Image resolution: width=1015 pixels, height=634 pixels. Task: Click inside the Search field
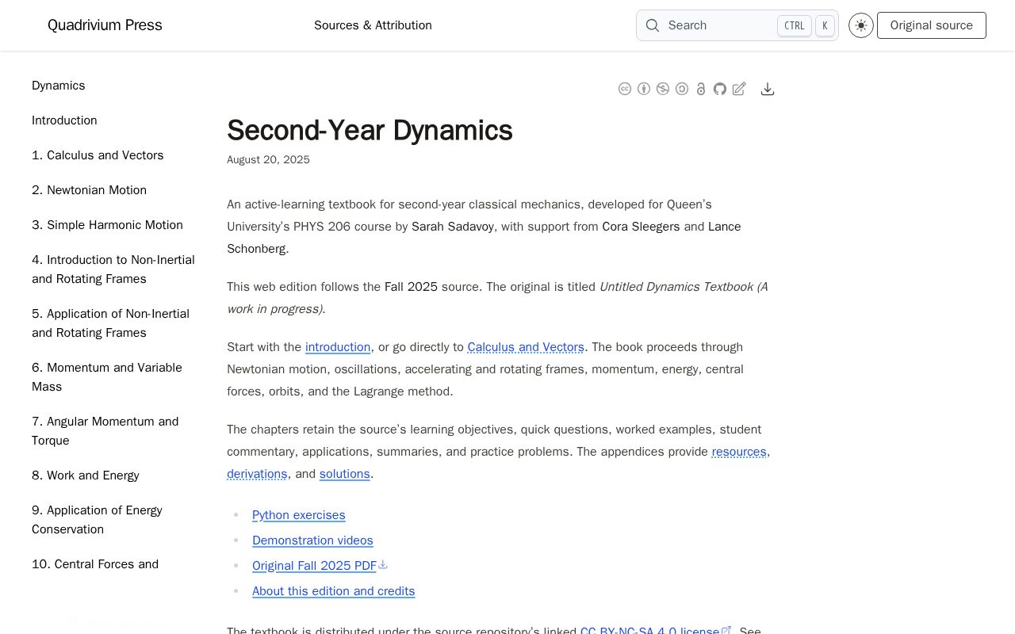pos(737,25)
